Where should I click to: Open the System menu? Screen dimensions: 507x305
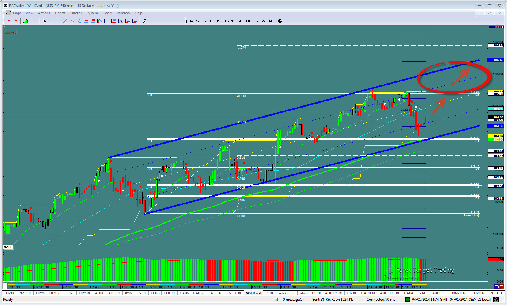tap(92, 13)
